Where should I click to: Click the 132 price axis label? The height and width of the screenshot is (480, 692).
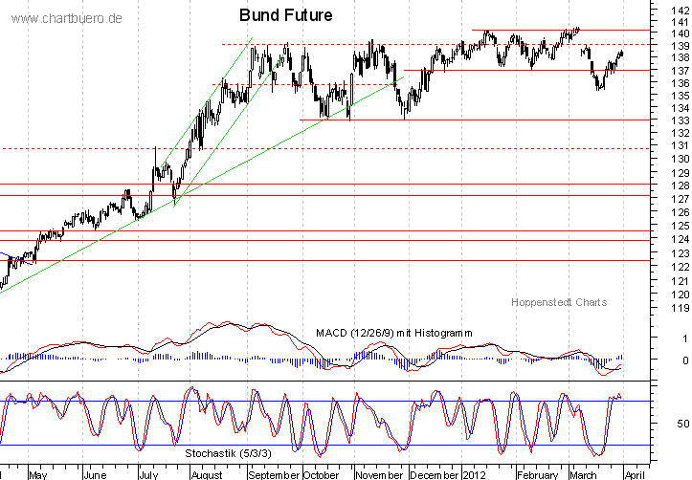680,133
